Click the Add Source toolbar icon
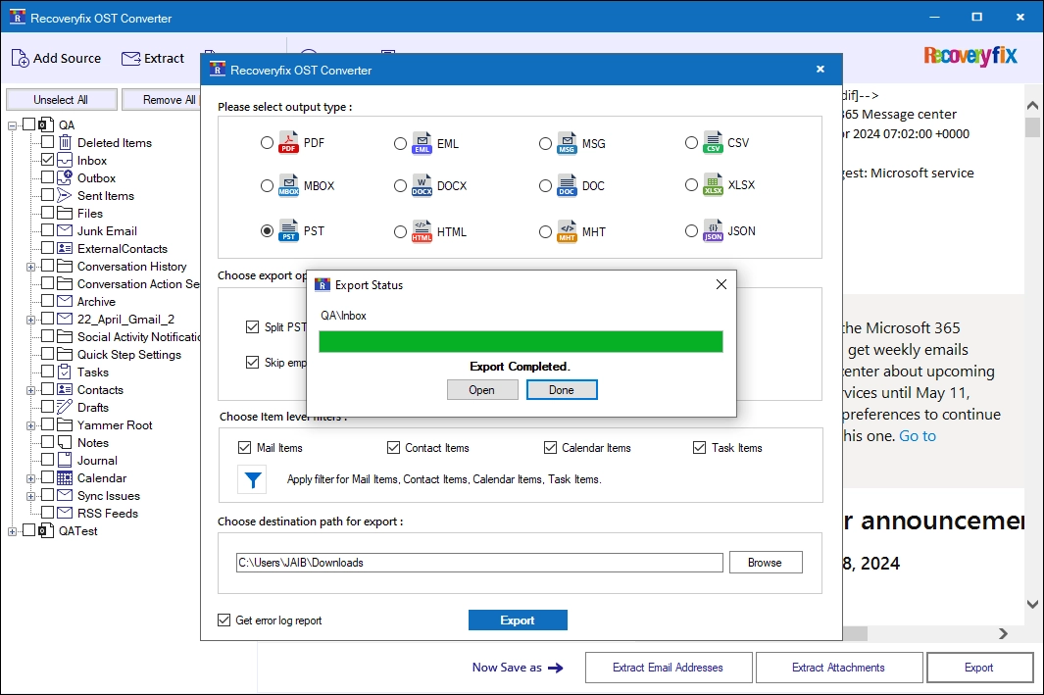This screenshot has width=1044, height=695. click(x=20, y=59)
